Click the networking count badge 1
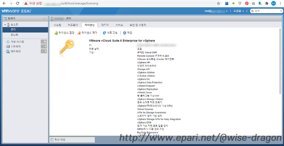Image resolution: width=284 pixels, height=146 pixels. coord(44,51)
